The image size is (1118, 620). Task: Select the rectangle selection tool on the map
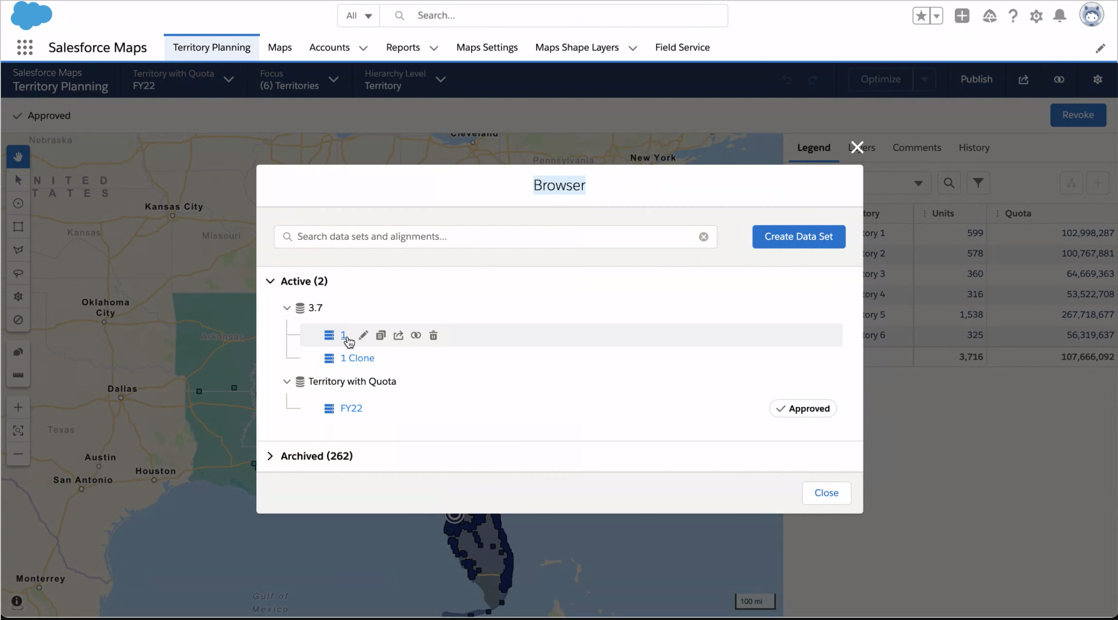(18, 227)
